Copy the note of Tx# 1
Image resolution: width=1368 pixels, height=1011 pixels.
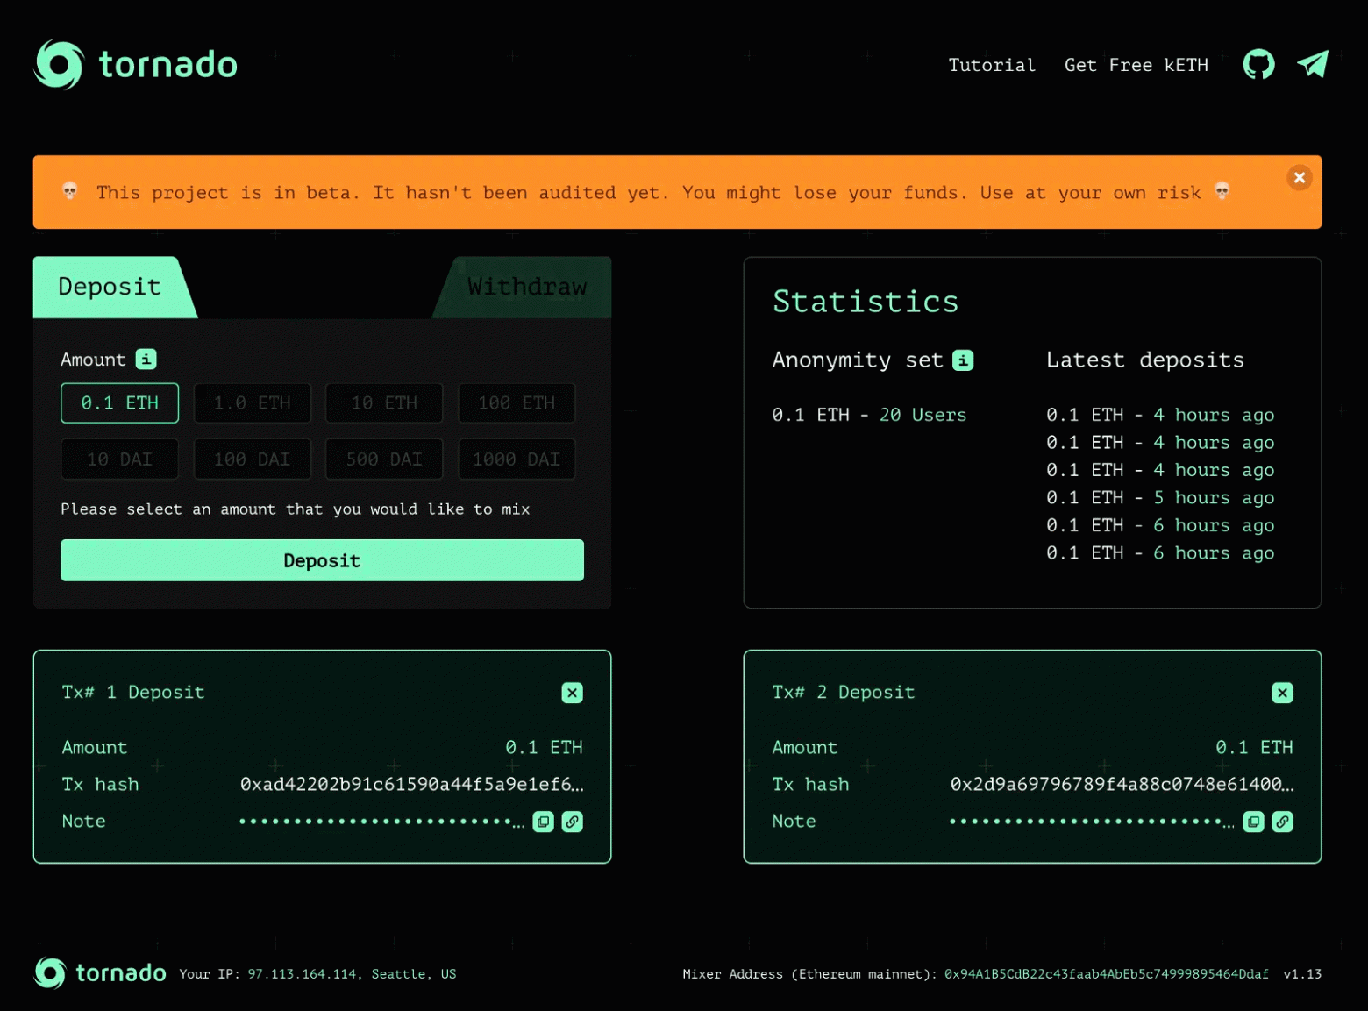544,822
